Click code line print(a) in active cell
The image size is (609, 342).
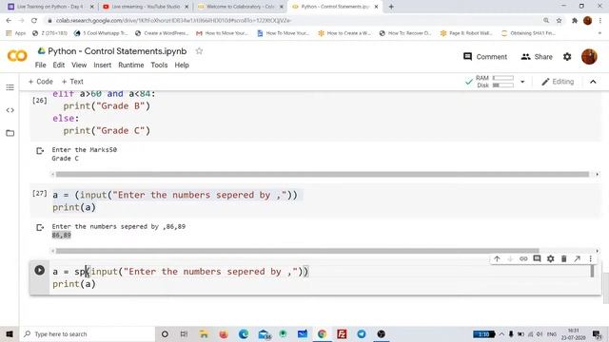(x=74, y=284)
